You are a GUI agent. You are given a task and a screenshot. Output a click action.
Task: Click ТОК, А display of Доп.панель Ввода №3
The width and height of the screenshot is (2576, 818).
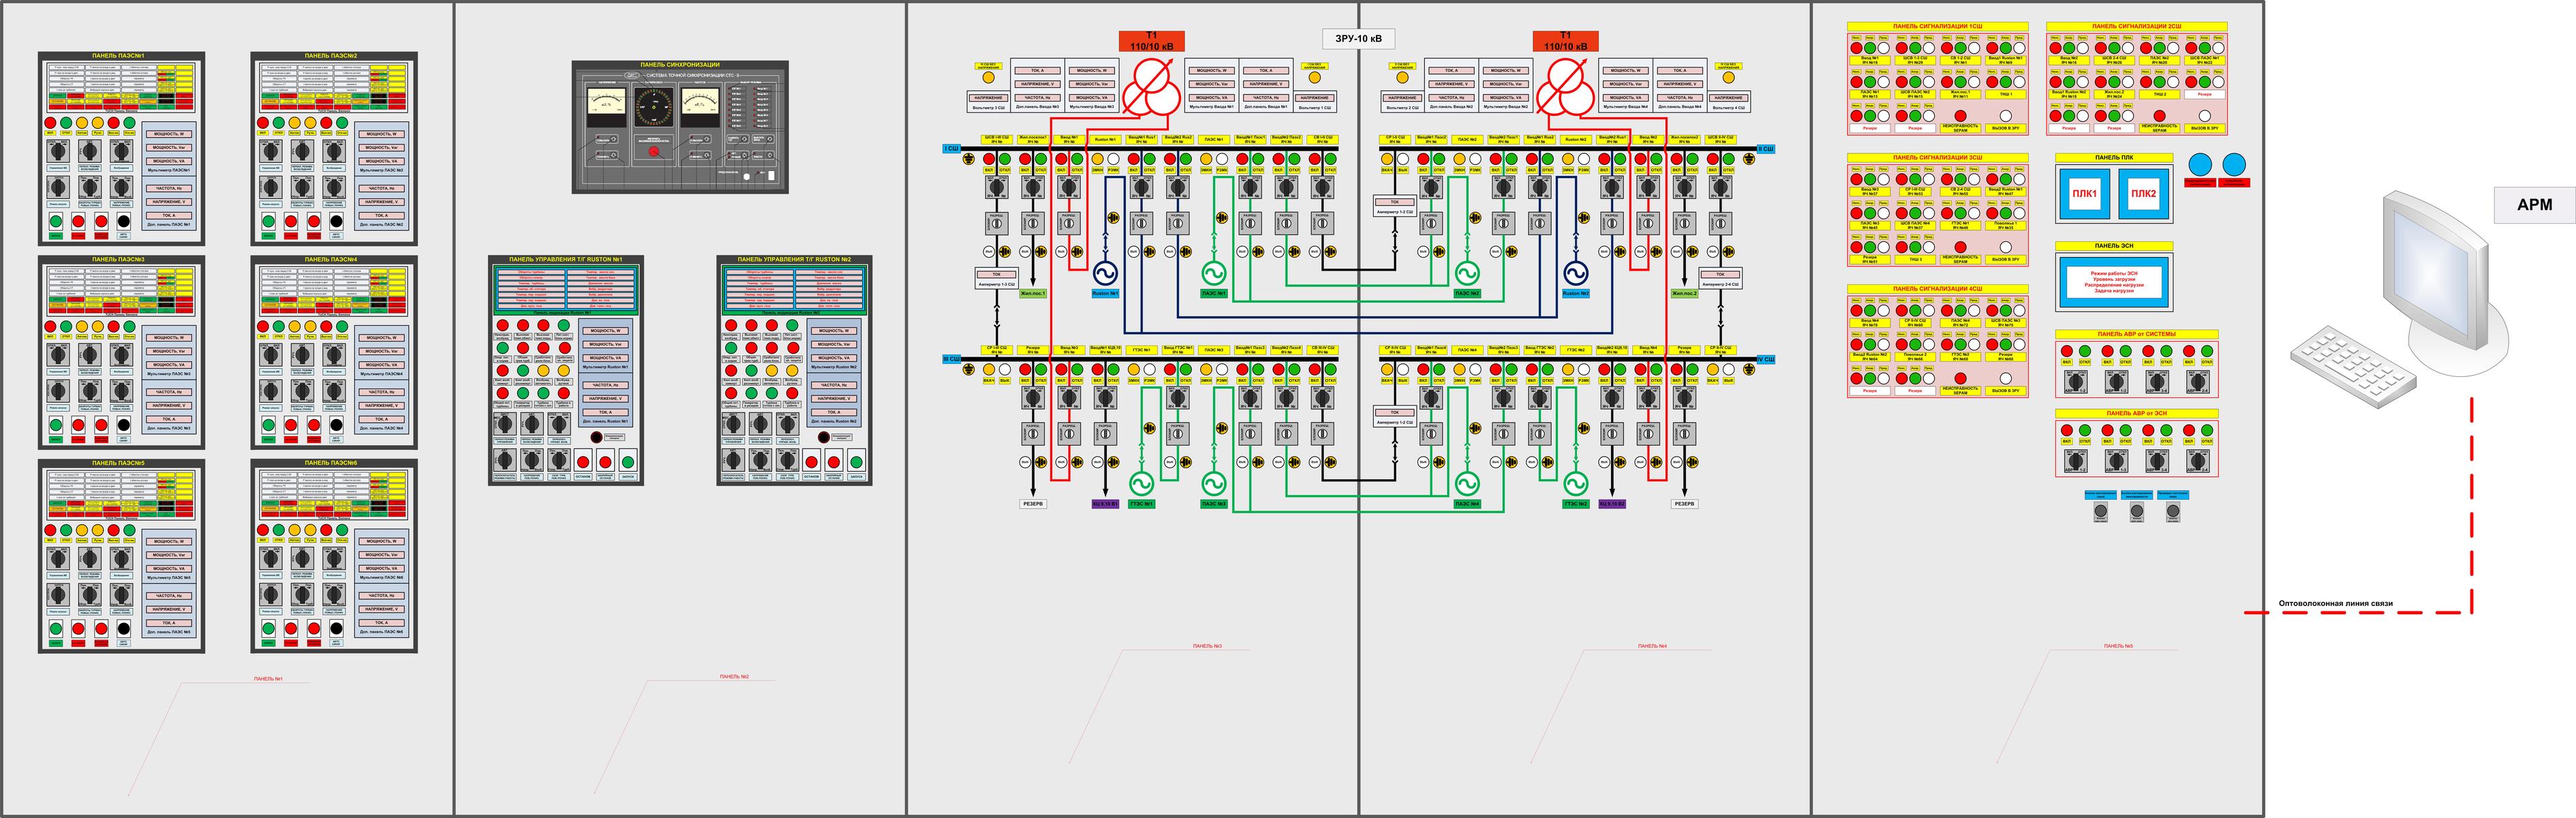[x=1037, y=71]
